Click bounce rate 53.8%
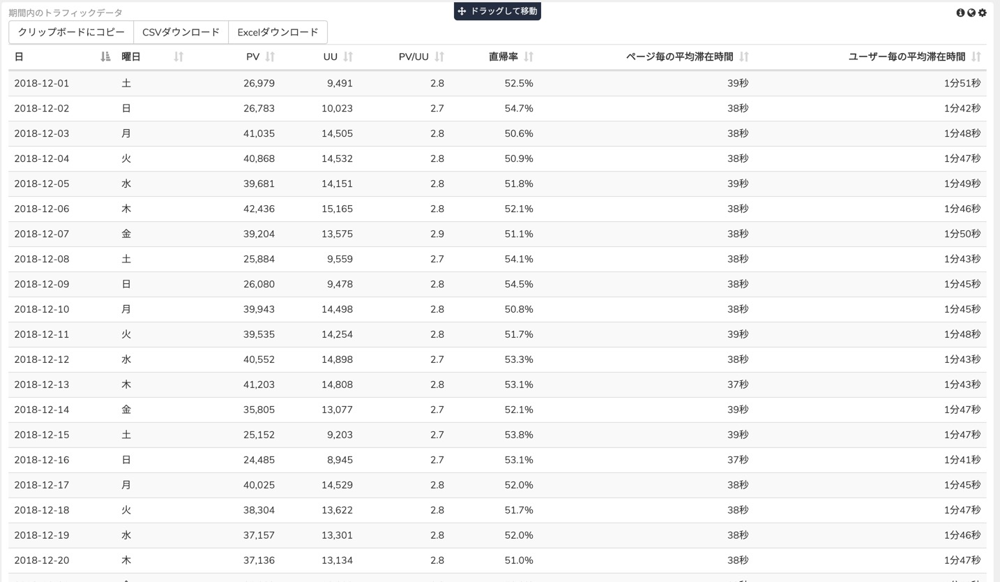This screenshot has height=582, width=1000. [x=519, y=435]
